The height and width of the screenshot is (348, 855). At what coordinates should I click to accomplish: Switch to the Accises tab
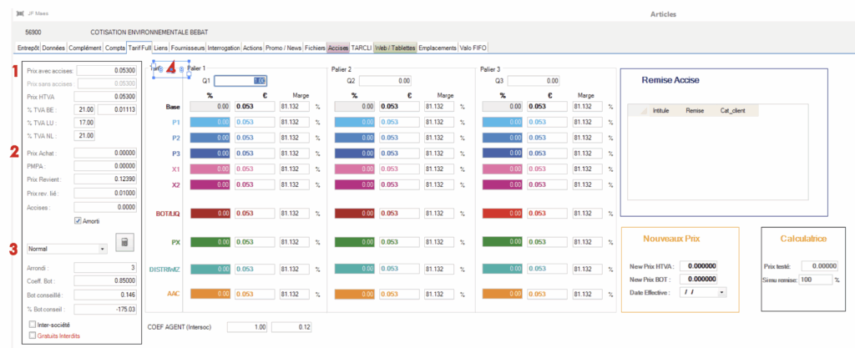click(338, 48)
